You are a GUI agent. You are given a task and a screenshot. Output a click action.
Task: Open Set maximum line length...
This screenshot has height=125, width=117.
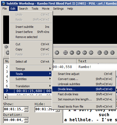tap(84, 99)
